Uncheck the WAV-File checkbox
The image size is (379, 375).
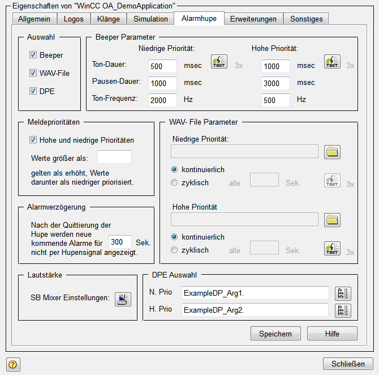(33, 73)
